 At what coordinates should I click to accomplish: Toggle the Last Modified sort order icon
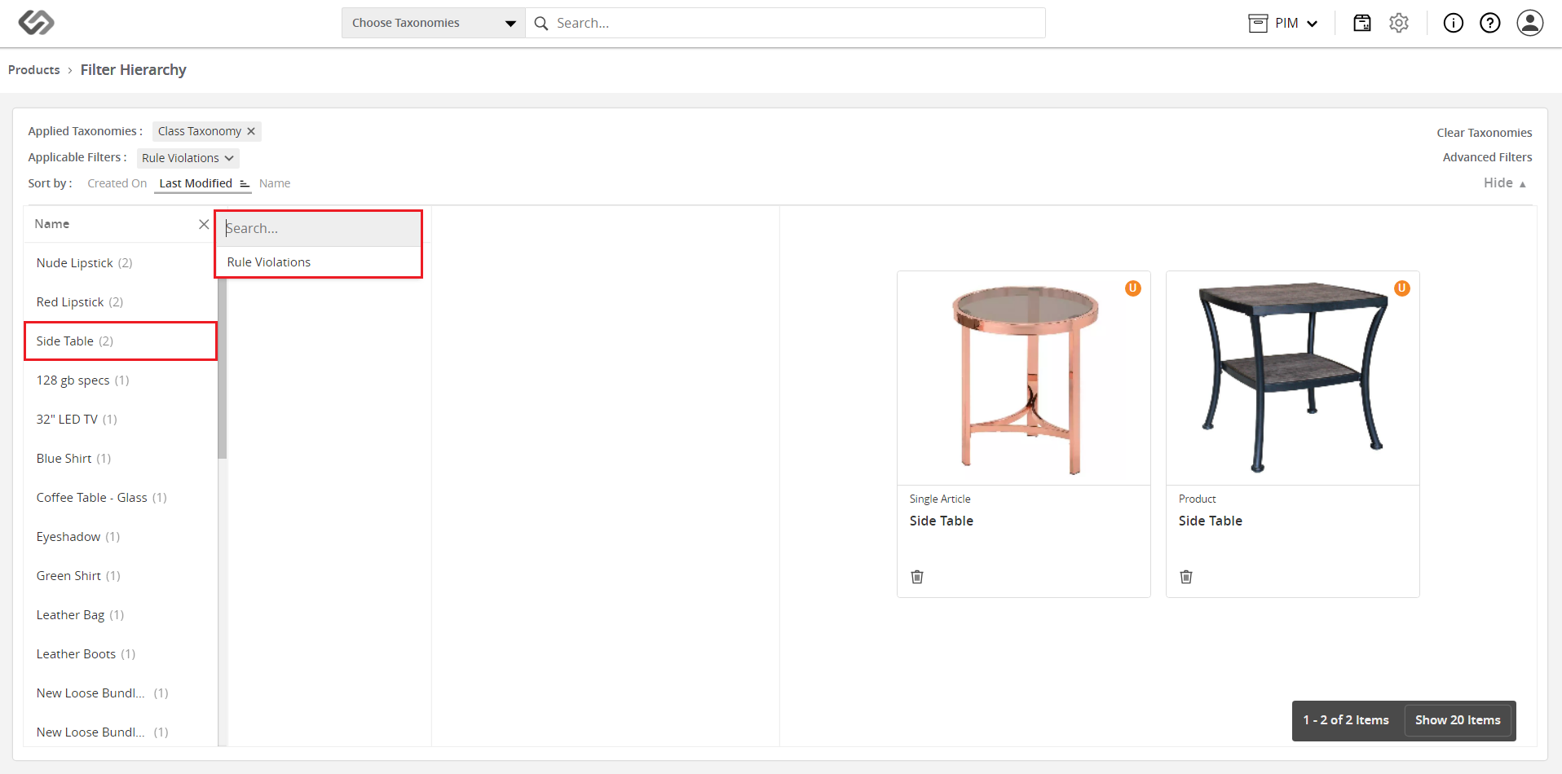point(244,184)
